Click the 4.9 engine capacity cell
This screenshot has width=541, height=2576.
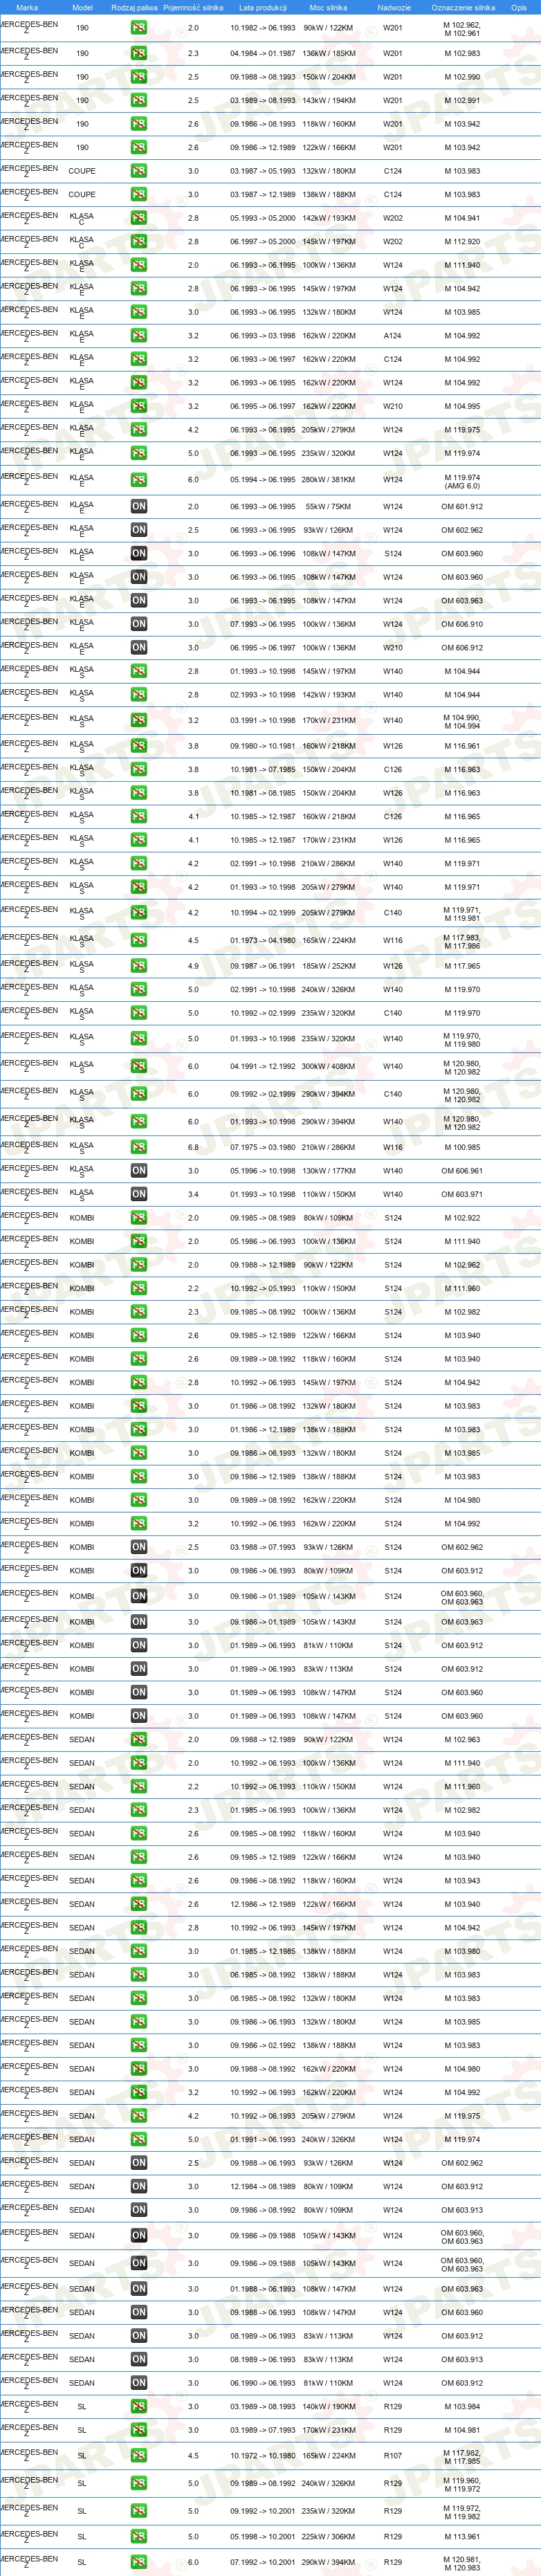193,967
